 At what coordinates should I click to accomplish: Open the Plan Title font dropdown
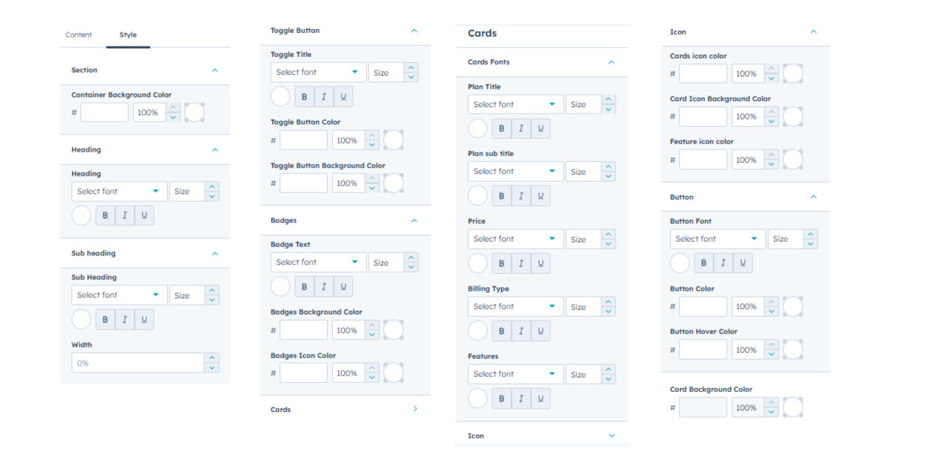pyautogui.click(x=515, y=104)
